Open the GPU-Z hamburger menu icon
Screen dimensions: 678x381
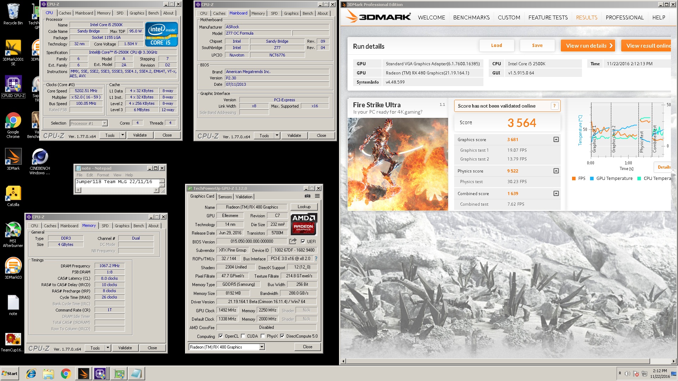tap(317, 196)
